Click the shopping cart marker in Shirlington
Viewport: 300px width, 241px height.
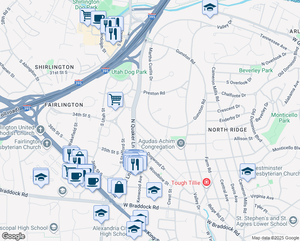87,16
